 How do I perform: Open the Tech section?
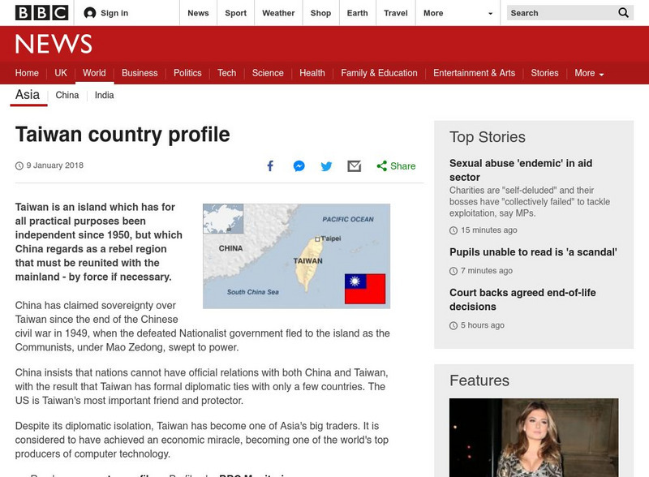coord(227,73)
